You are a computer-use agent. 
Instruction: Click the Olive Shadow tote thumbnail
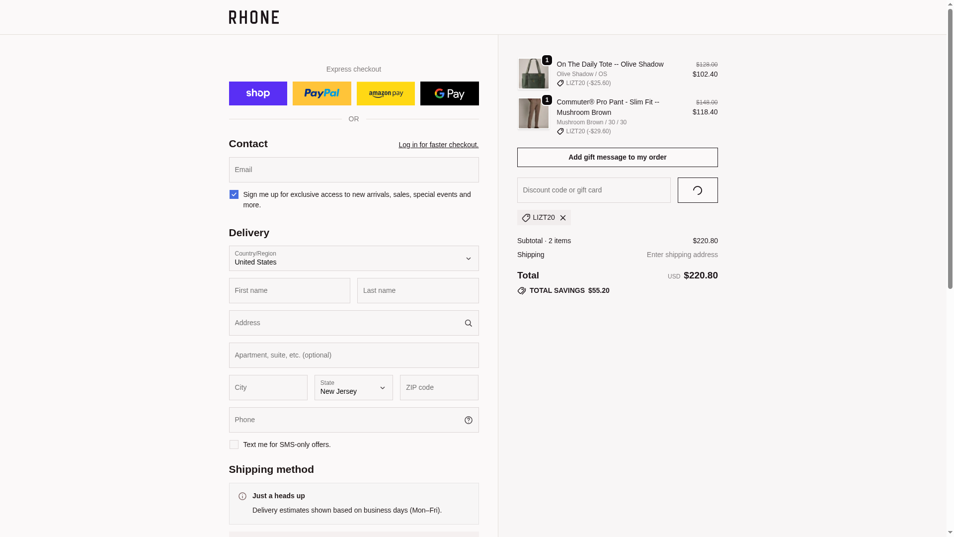pyautogui.click(x=533, y=74)
